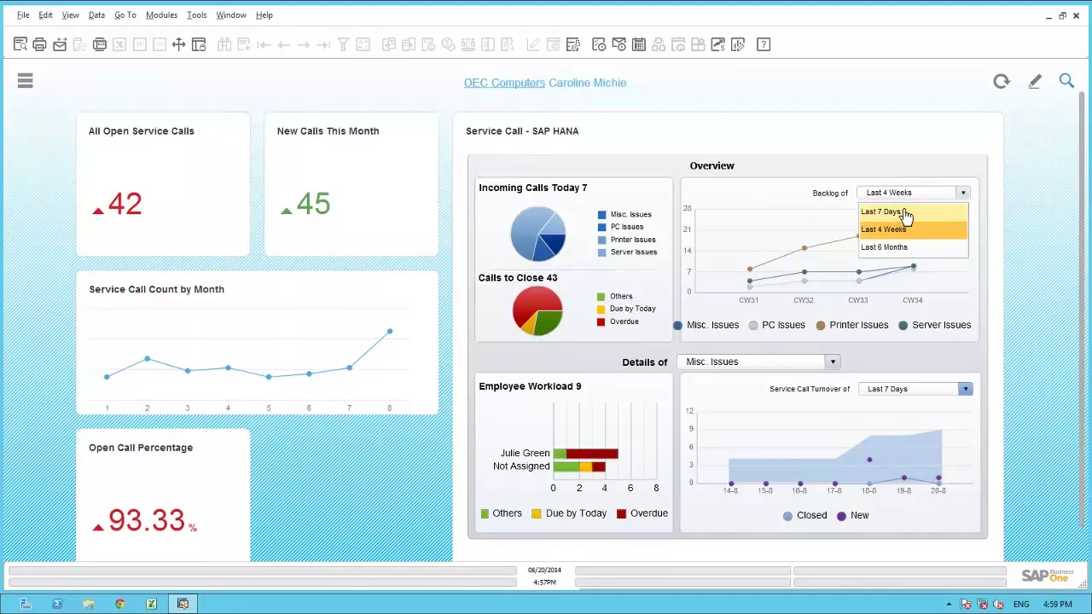Click the New Calls This Month value 45

tap(313, 204)
